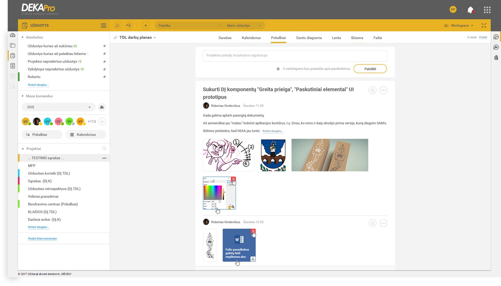Star the first discussion post
Screen dimensions: 501x286
tap(373, 90)
